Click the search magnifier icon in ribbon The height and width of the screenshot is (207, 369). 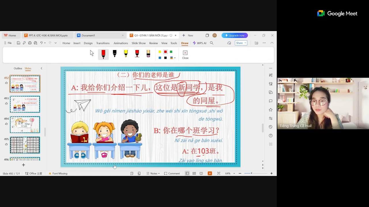[212, 43]
